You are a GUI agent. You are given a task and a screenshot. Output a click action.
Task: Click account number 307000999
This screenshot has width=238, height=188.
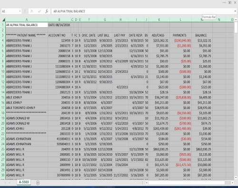(59, 175)
